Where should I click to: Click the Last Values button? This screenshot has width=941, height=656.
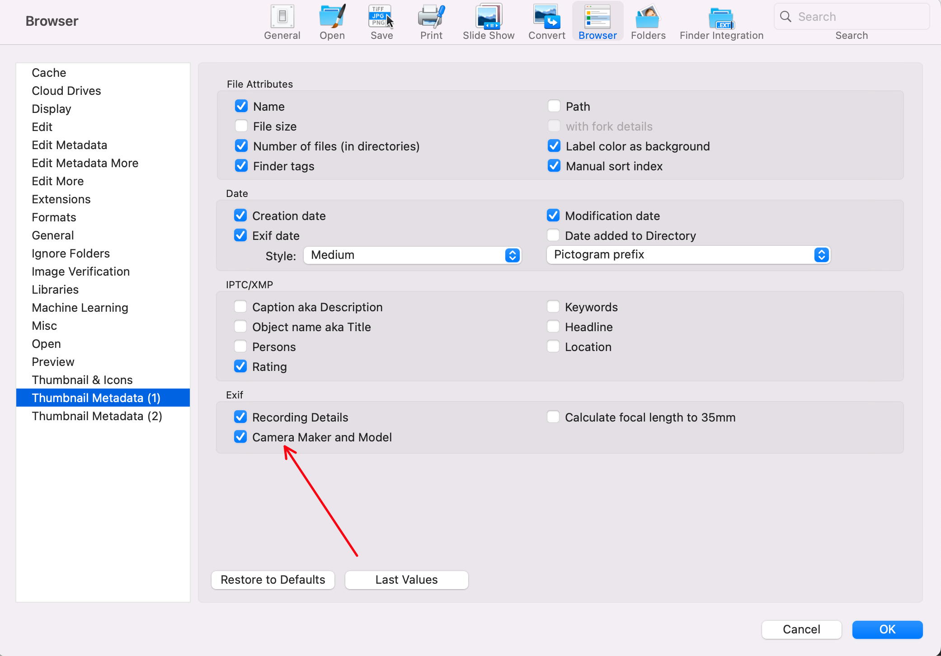point(406,580)
